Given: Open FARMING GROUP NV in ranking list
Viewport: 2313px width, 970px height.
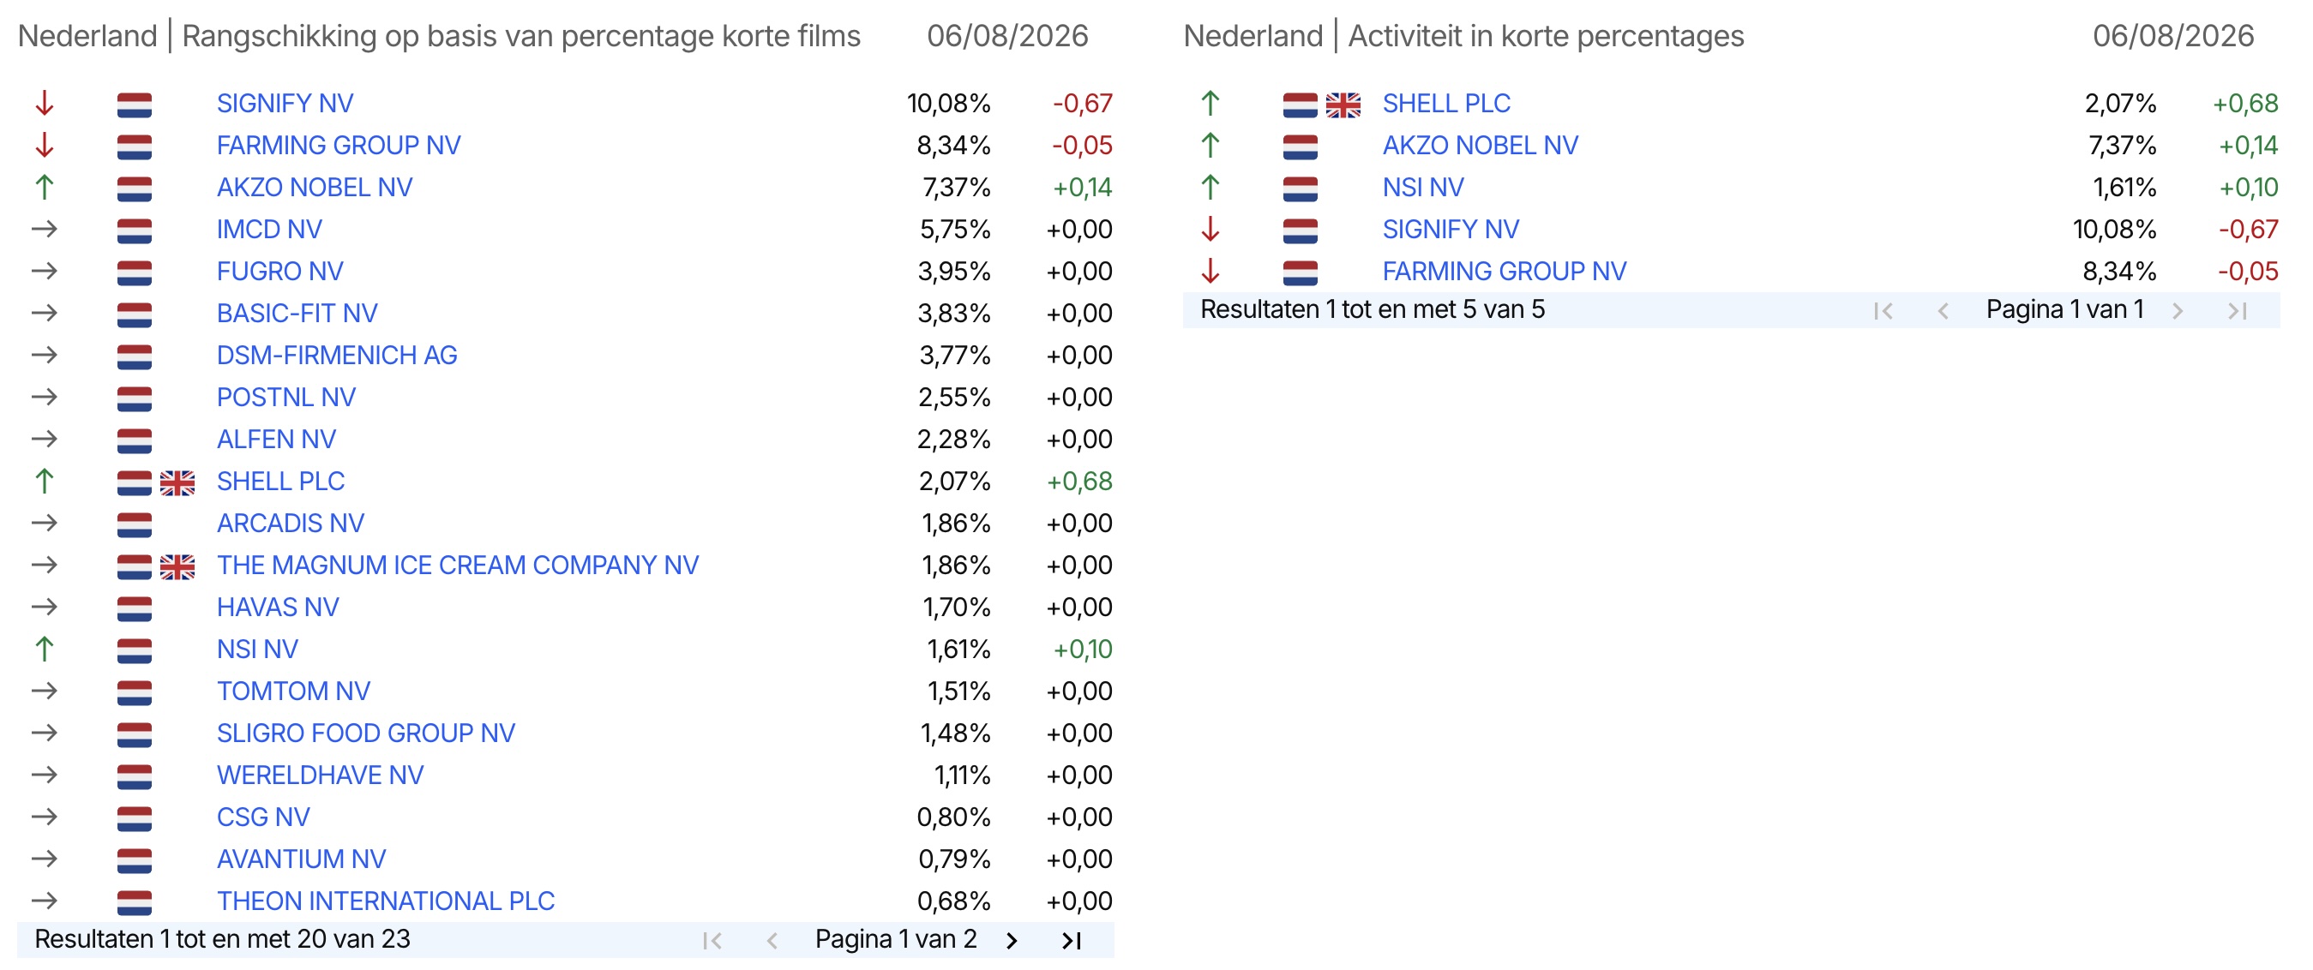Looking at the screenshot, I should tap(339, 146).
